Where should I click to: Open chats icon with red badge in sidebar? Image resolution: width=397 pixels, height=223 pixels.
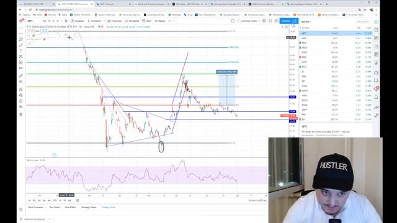[x=377, y=89]
